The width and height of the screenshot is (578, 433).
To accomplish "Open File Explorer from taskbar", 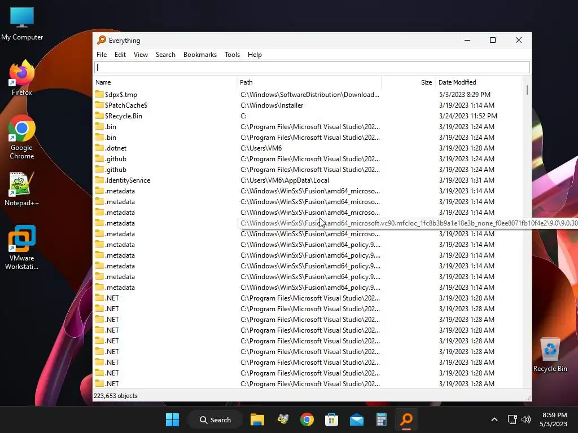I will point(257,419).
